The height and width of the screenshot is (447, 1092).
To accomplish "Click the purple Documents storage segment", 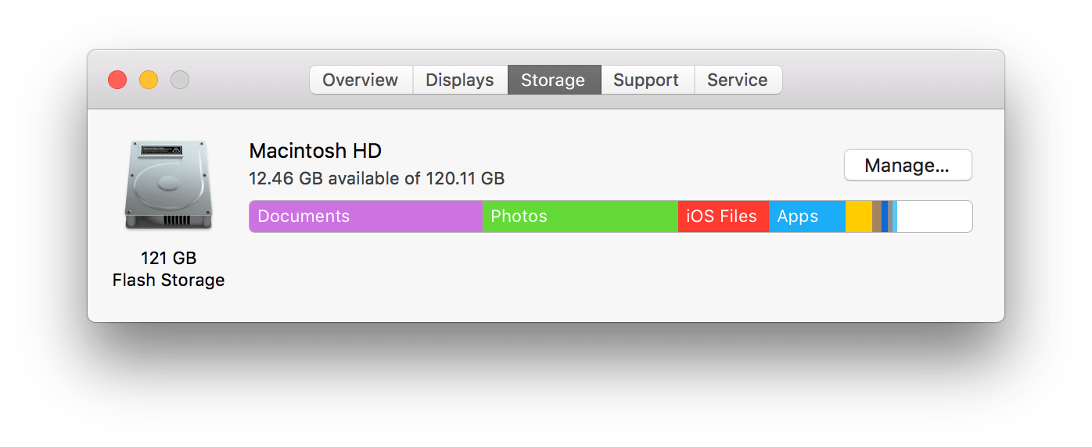I will coord(365,216).
